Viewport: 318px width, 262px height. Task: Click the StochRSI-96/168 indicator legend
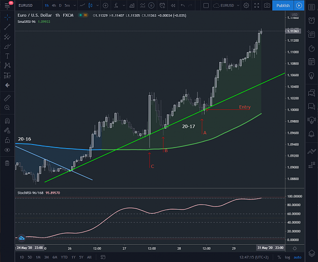pos(31,193)
